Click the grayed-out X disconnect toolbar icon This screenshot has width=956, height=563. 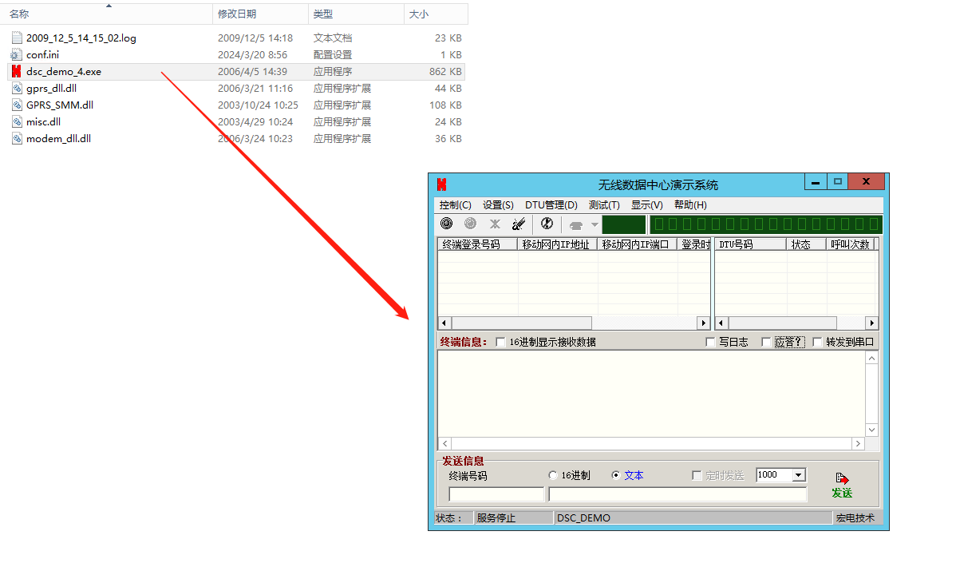point(495,224)
